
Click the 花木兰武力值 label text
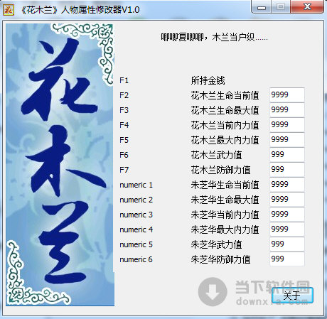pos(216,155)
